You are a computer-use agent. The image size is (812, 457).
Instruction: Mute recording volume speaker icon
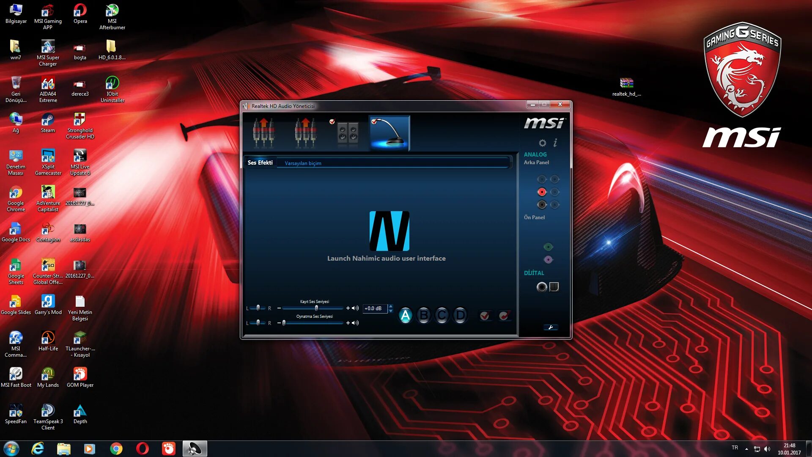(355, 308)
